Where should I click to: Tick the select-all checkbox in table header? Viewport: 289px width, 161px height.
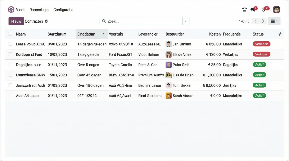point(10,34)
